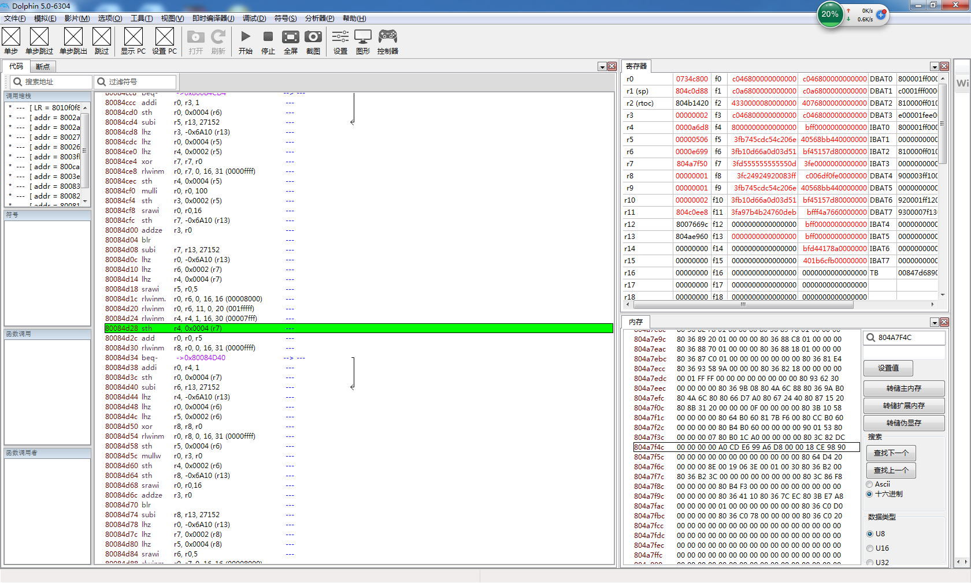Click the 停止 stop icon

[x=268, y=37]
